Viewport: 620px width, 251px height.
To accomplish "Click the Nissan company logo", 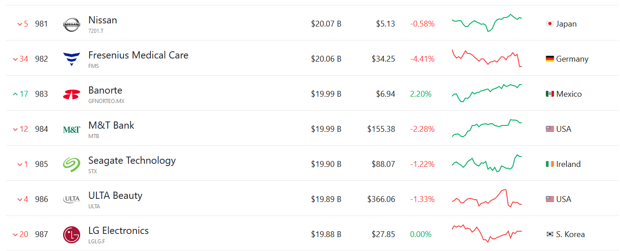I will (72, 24).
